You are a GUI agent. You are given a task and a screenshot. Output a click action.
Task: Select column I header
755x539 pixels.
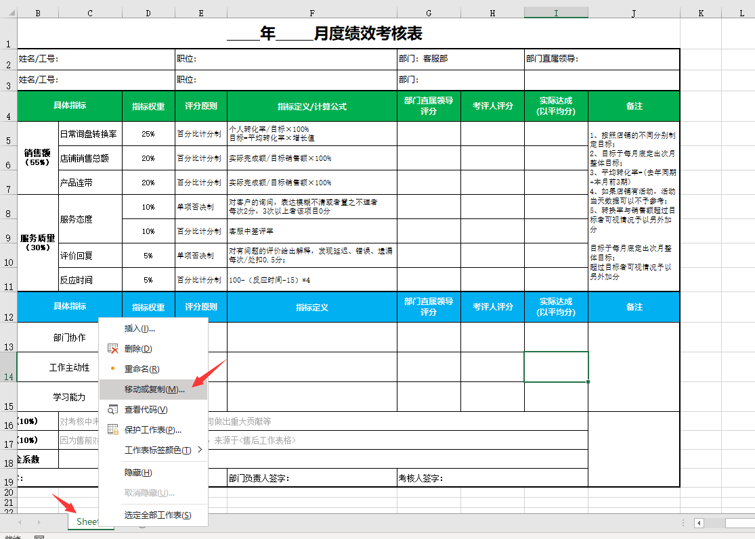[556, 13]
